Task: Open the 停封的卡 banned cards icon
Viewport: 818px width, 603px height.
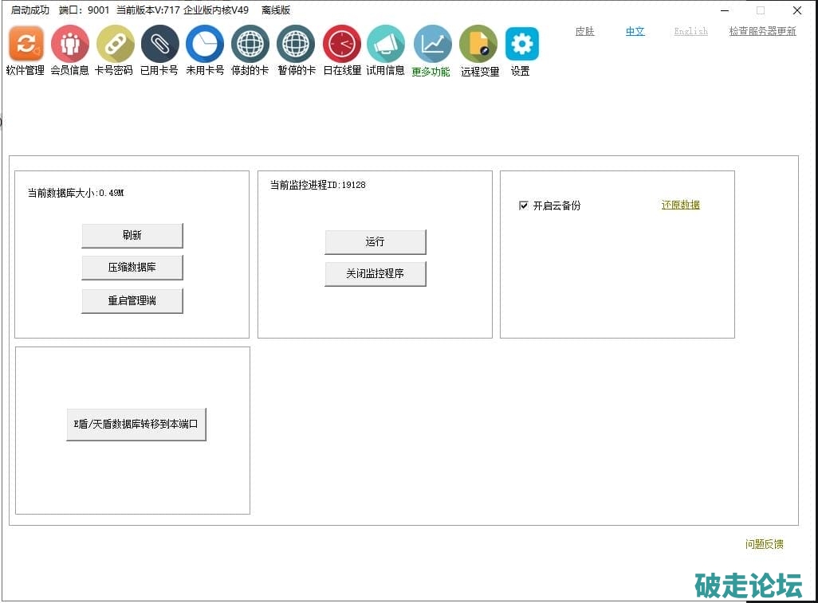Action: tap(250, 44)
